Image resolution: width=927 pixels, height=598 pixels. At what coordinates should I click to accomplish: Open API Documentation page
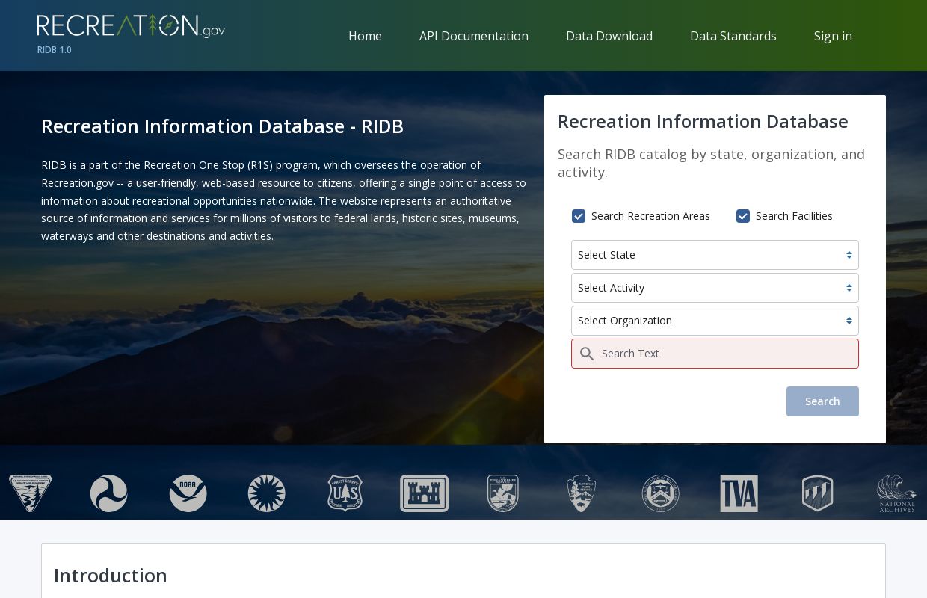click(474, 36)
